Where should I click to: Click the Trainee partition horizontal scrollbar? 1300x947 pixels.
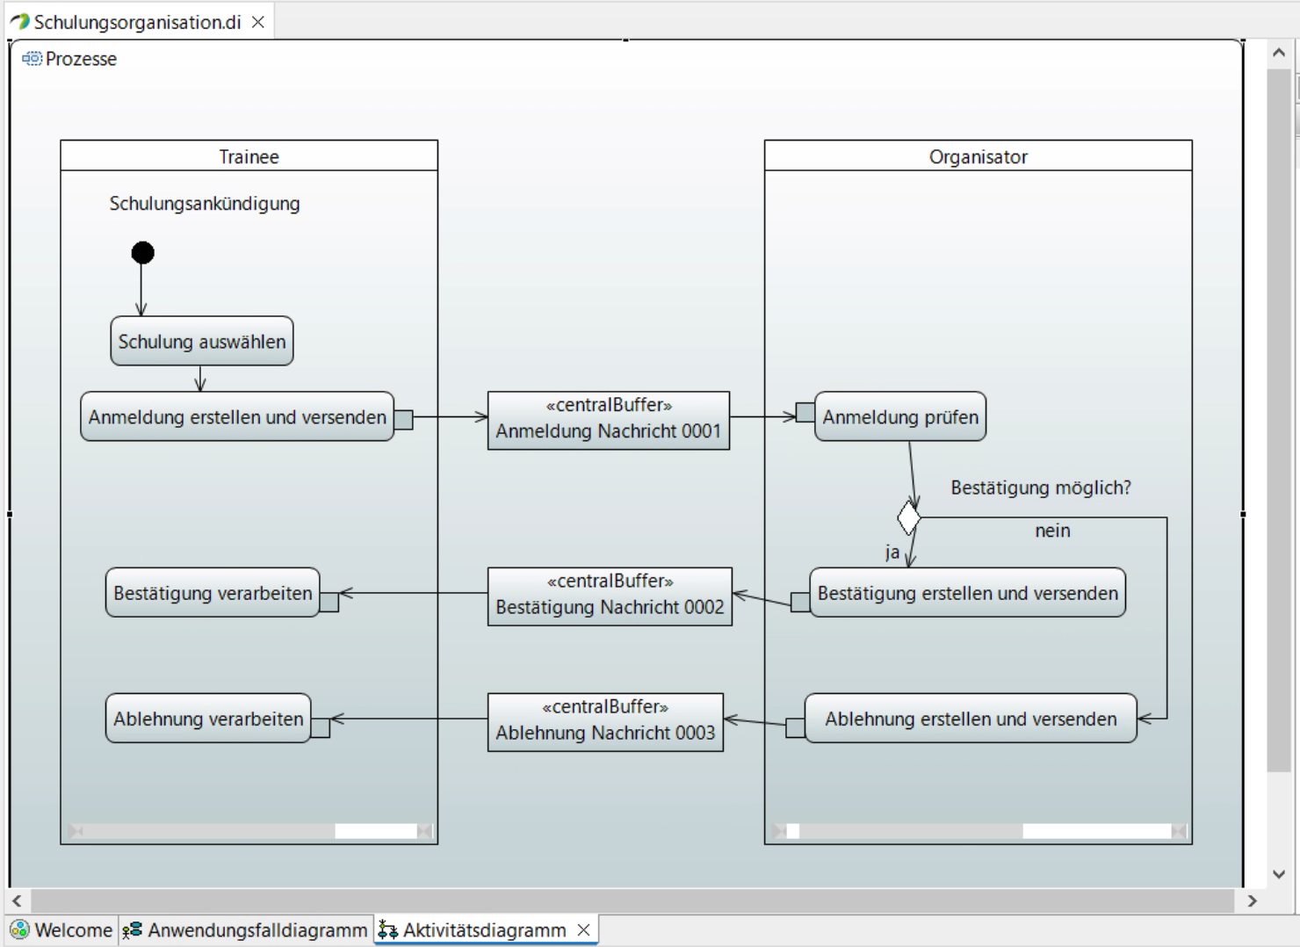249,831
